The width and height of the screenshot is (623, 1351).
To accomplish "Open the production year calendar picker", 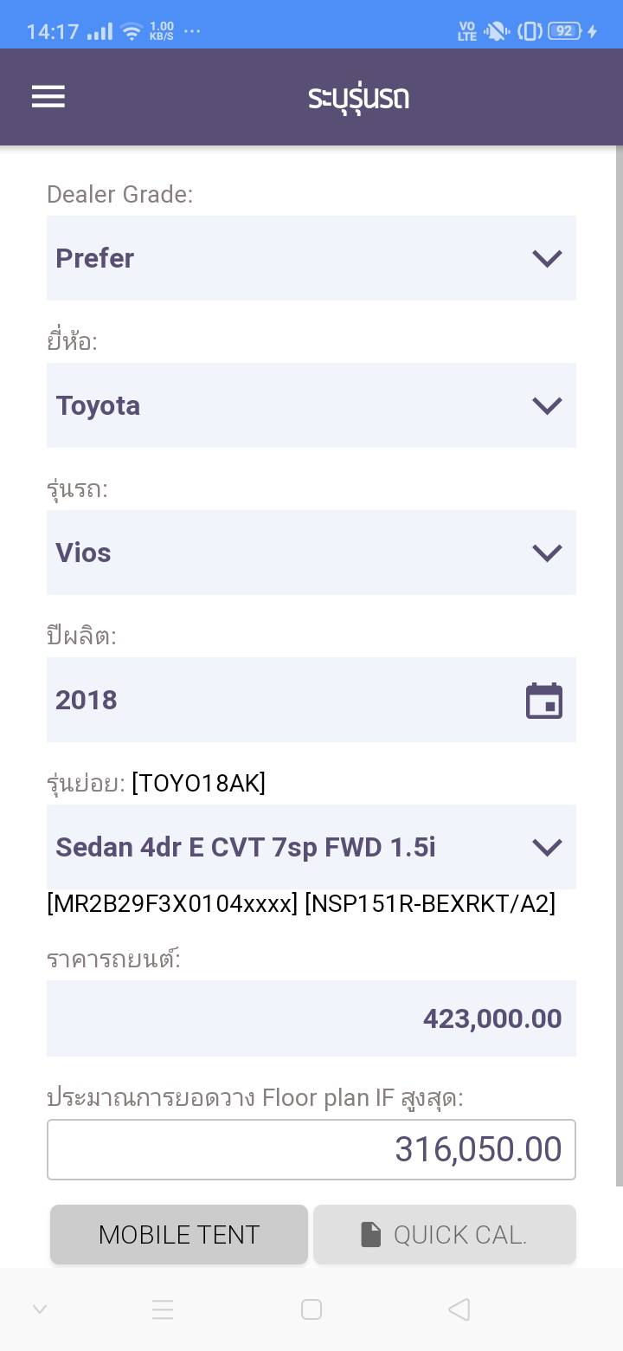I will click(x=544, y=701).
